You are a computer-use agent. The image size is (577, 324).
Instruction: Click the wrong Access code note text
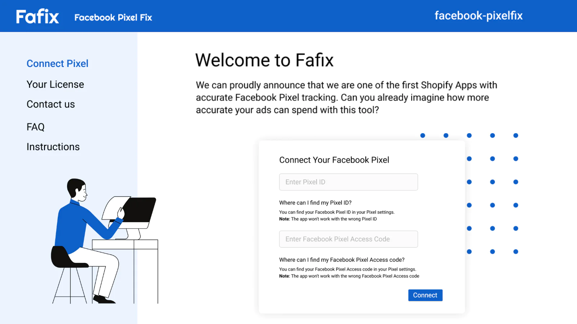[x=349, y=276]
